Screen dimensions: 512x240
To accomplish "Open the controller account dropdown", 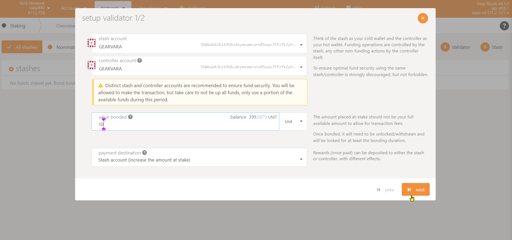I will 301,67.
